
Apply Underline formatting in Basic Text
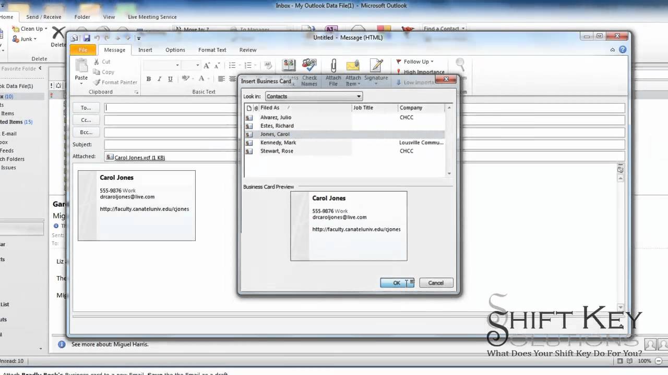click(170, 79)
